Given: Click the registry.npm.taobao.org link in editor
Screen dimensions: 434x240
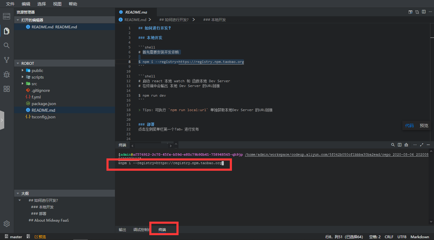Looking at the screenshot, I should click(x=211, y=62).
